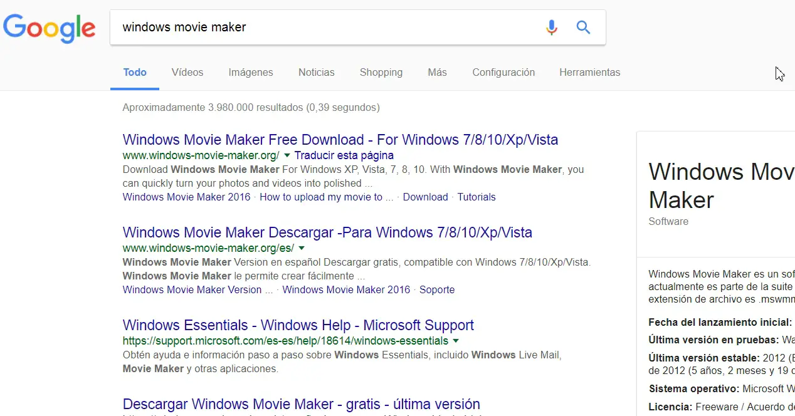Click the blue search magnifier icon
The image size is (795, 416).
coord(583,27)
